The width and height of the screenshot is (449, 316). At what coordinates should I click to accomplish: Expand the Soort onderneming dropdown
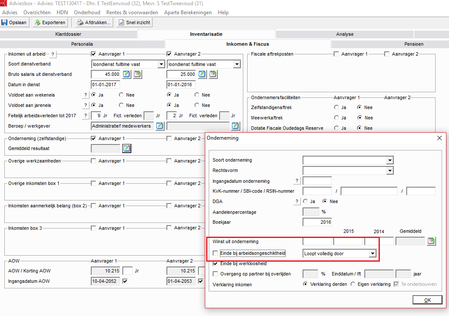390,160
